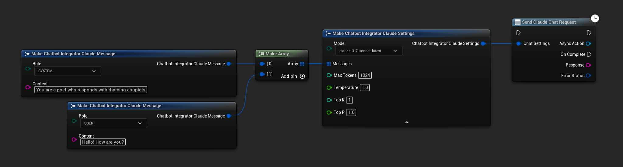Click the clock icon on Send Claude node
This screenshot has width=623, height=167.
(x=595, y=18)
